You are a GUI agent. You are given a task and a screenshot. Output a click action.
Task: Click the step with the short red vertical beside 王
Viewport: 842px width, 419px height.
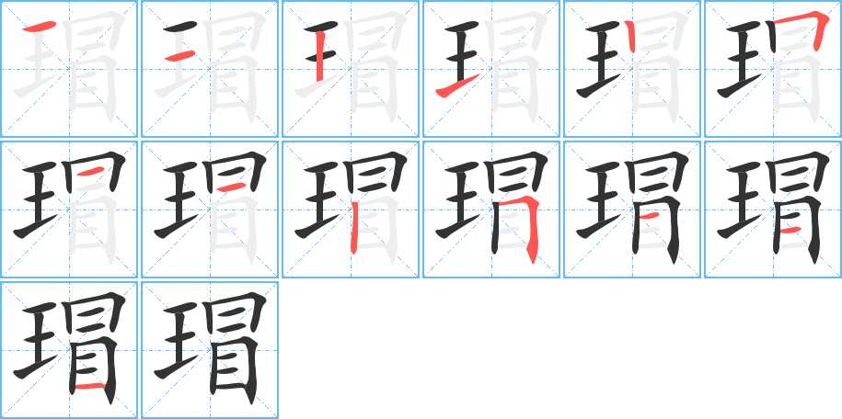[x=632, y=69]
